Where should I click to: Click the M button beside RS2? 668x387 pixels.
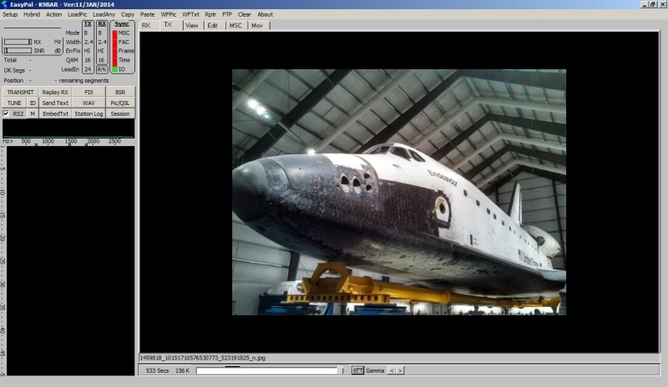(x=33, y=113)
